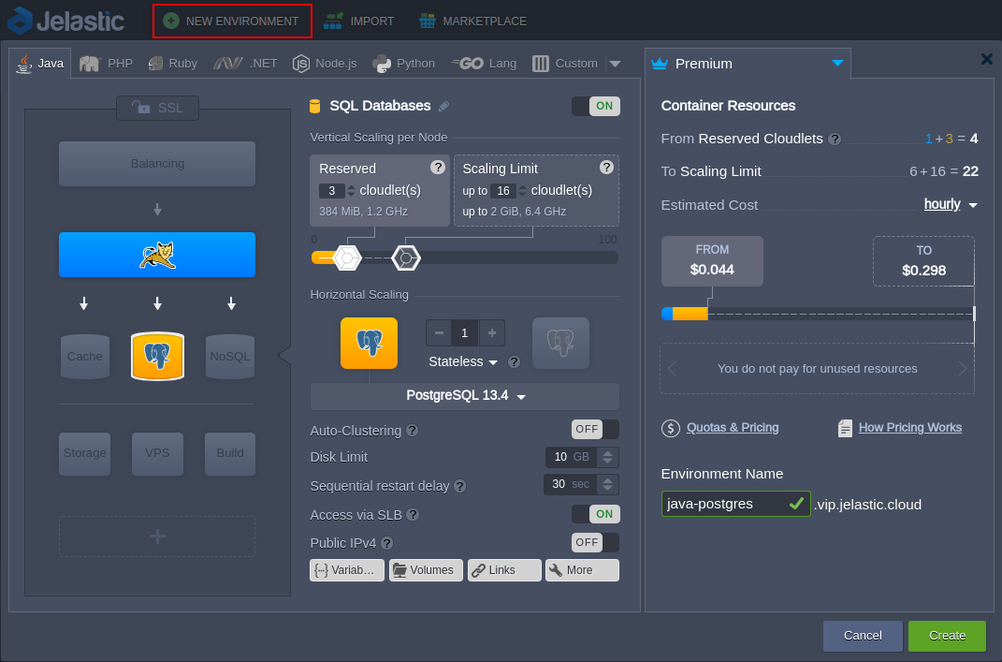Toggle Public IPv4 on
Image resolution: width=1002 pixels, height=662 pixels.
click(595, 542)
